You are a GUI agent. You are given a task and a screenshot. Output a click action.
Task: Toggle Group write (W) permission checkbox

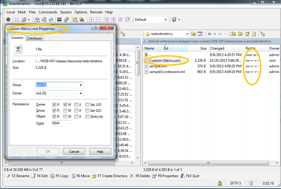tap(65, 110)
